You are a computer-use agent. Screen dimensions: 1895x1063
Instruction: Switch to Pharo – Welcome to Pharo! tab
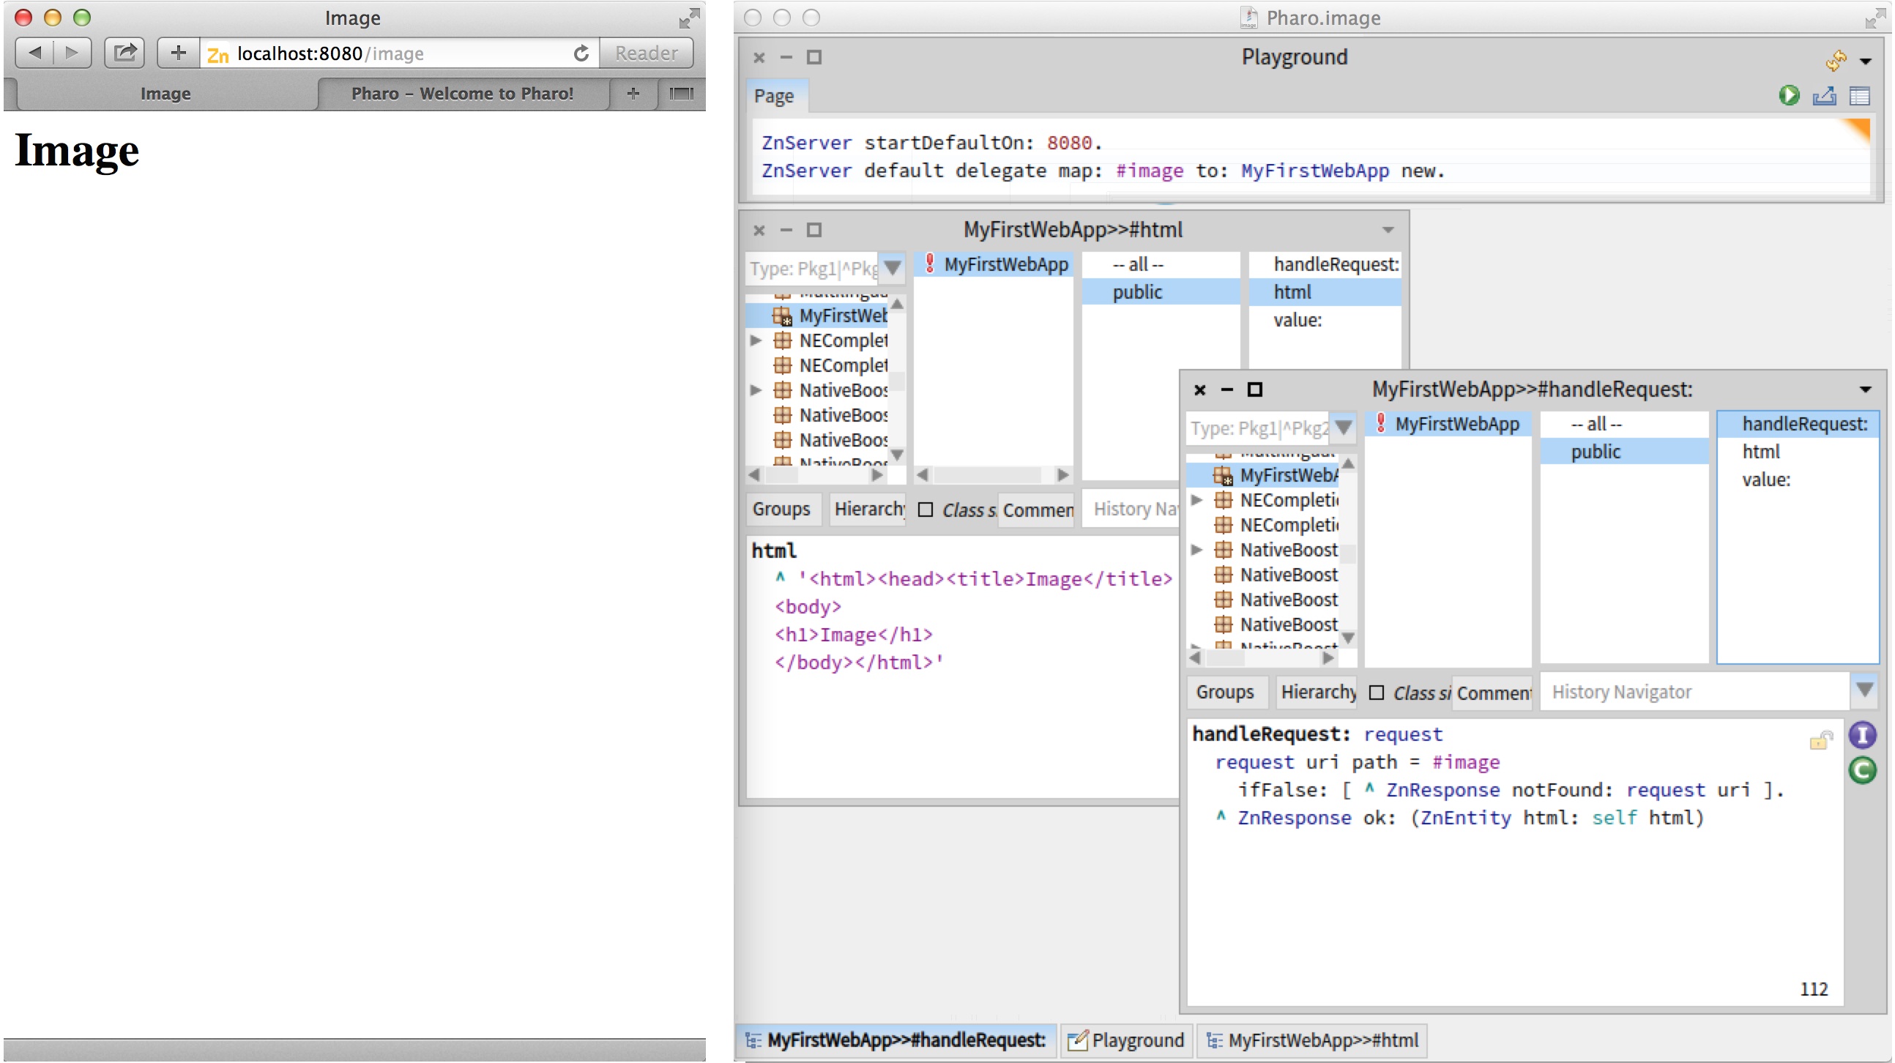pyautogui.click(x=462, y=94)
